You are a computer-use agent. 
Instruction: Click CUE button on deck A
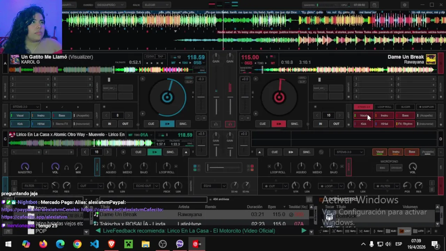[x=151, y=124]
